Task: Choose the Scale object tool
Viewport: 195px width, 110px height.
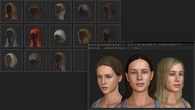Action: tap(135, 45)
